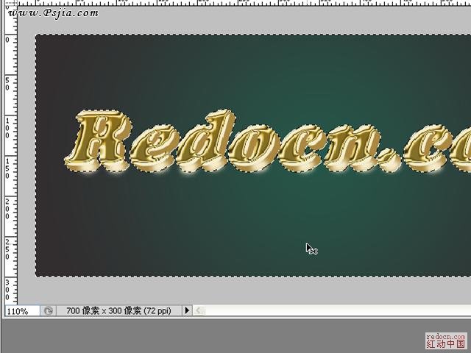Click the status bar icon beside the zoom field
Viewport: 471px width, 353px height.
pyautogui.click(x=48, y=310)
